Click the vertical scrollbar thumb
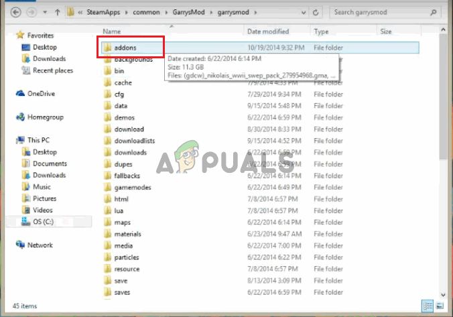This screenshot has height=317, width=453. point(443,97)
